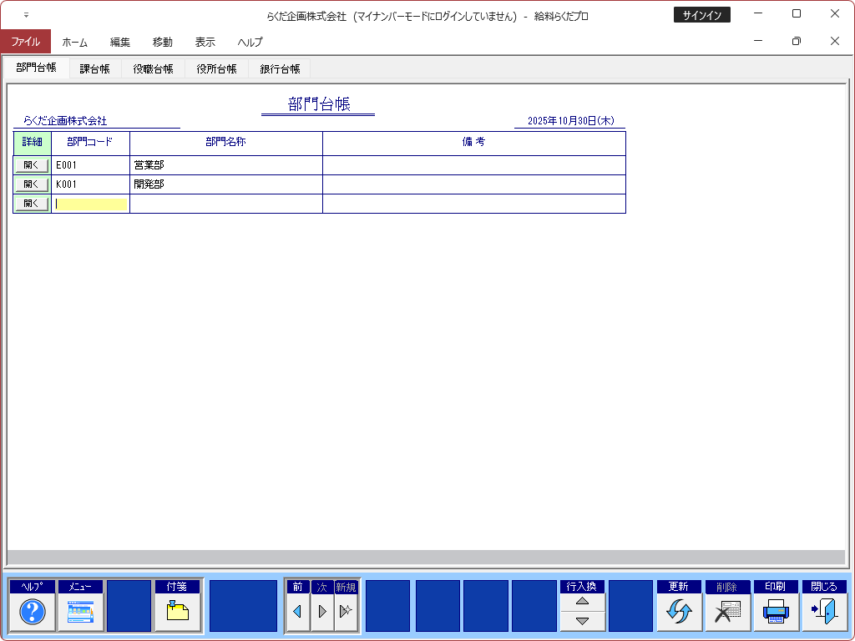
Task: Move row up with 行入換 up arrow
Action: point(583,602)
